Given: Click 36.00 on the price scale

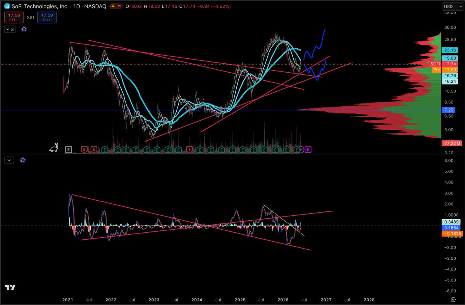Looking at the screenshot, I should (450, 27).
